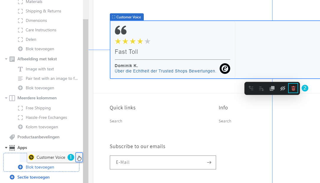Select the Image with text heading block
This screenshot has height=183, width=320.
click(40, 69)
